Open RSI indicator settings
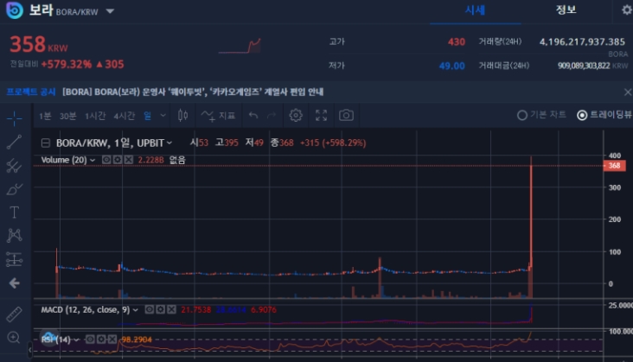 101,340
